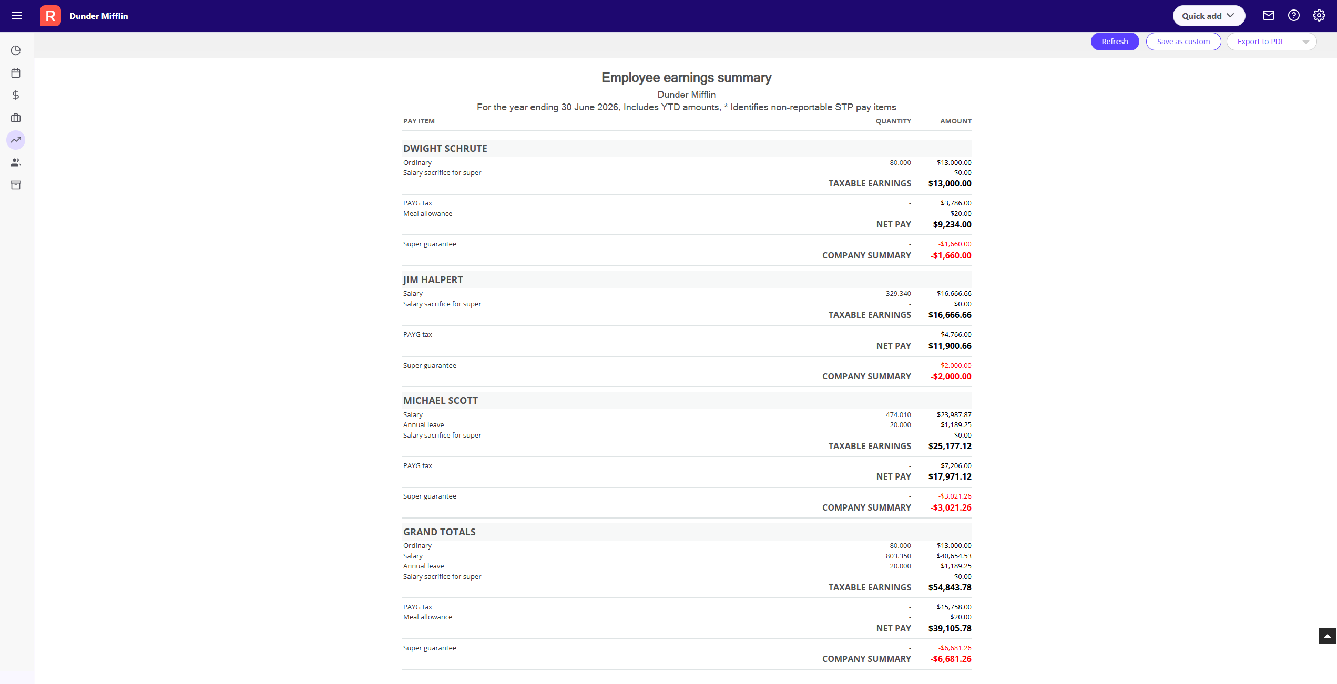Open the hamburger navigation menu

coord(17,16)
